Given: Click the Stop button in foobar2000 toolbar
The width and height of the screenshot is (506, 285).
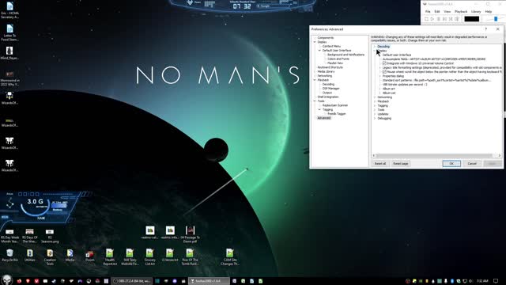Looking at the screenshot, I should point(426,19).
